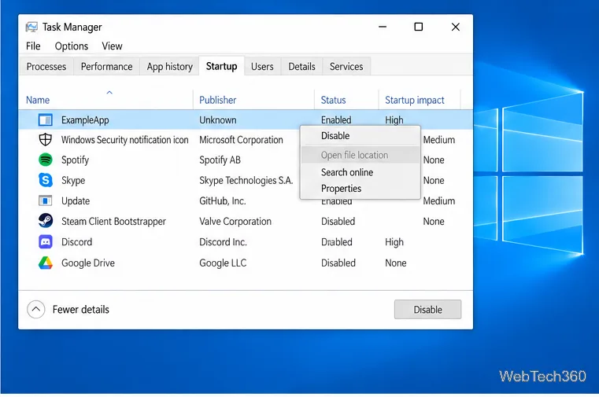Choose Open file location in context menu
Image resolution: width=599 pixels, height=397 pixels.
tap(361, 155)
